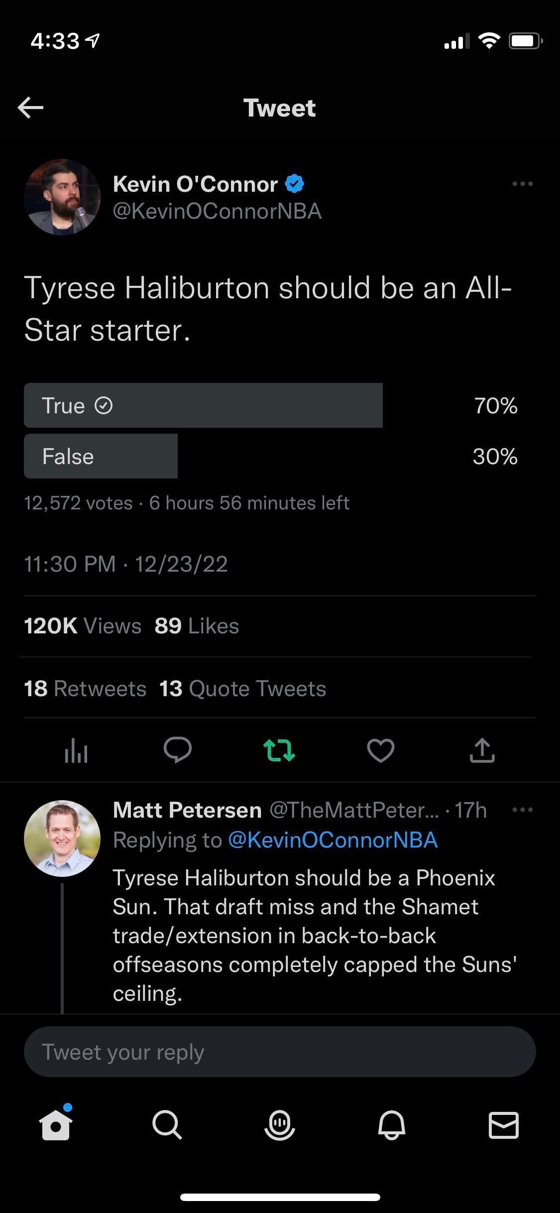Image resolution: width=560 pixels, height=1213 pixels.
Task: Go to Home tab icon
Action: (56, 1125)
